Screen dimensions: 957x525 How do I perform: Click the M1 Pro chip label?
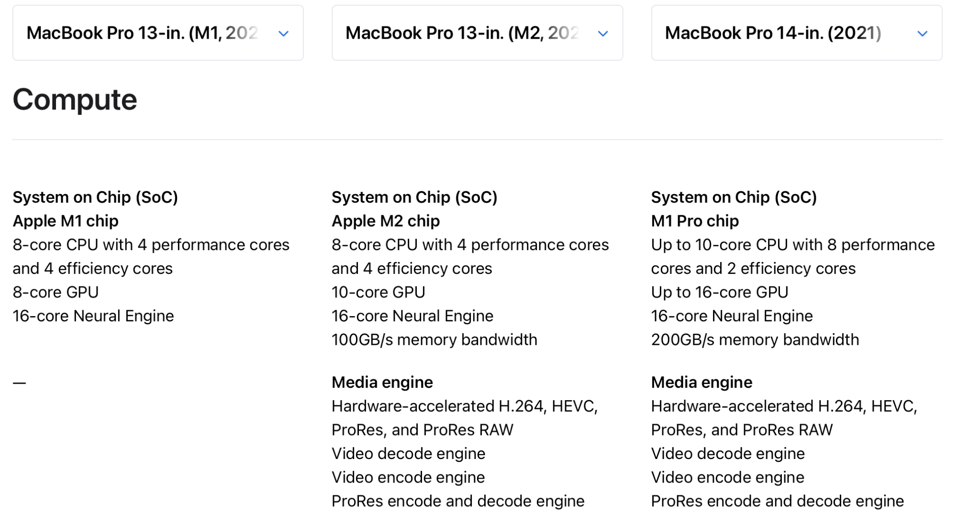point(694,221)
